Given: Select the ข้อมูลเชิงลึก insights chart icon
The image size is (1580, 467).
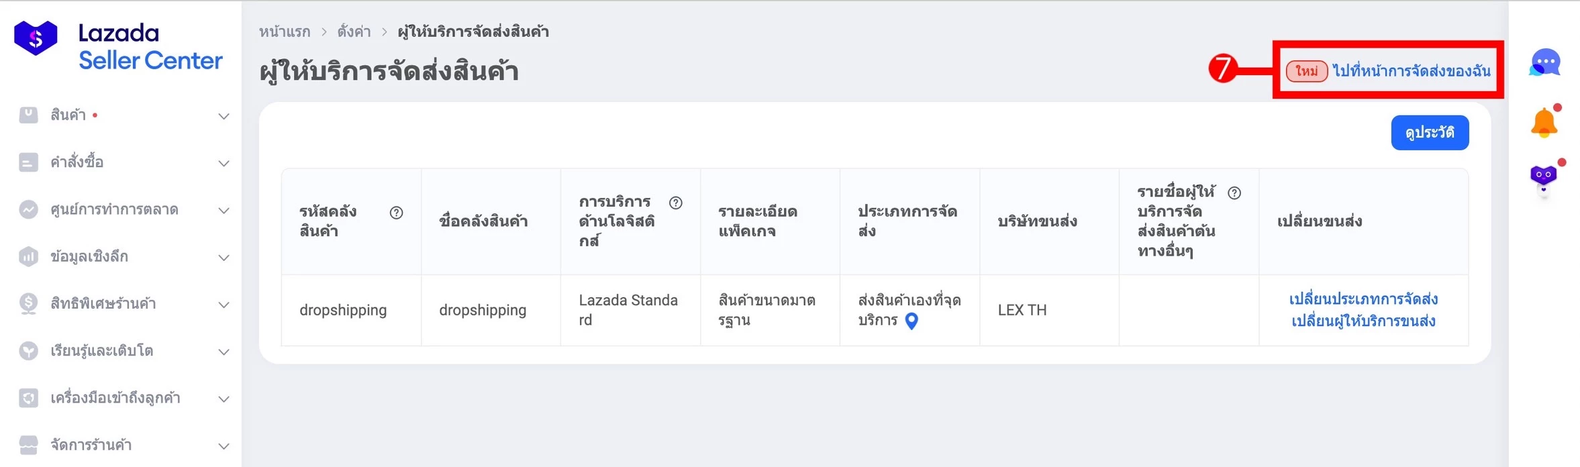Looking at the screenshot, I should click(28, 256).
